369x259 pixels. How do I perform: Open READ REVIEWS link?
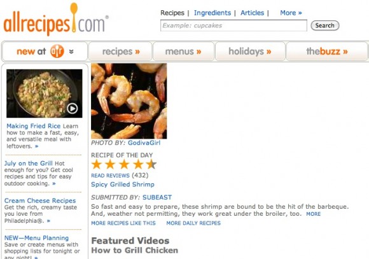click(110, 176)
